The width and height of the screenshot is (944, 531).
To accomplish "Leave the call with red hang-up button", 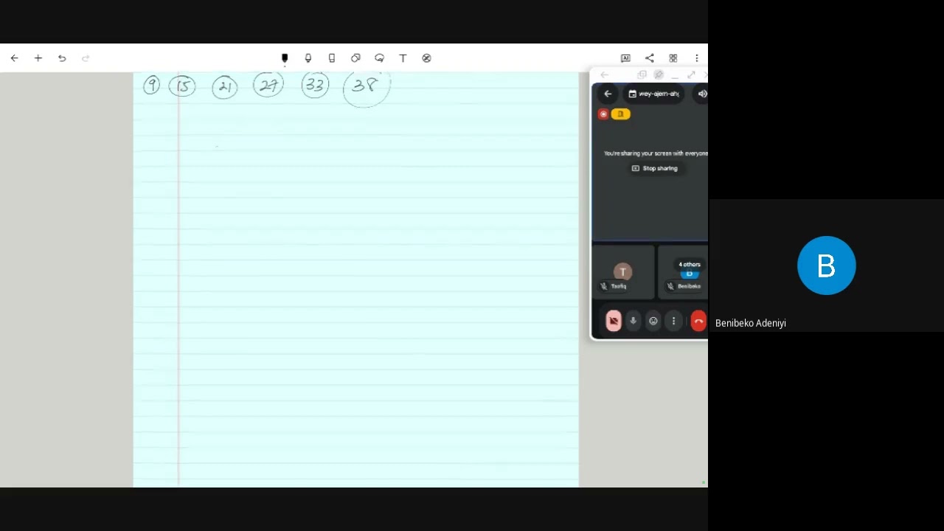I will (698, 321).
